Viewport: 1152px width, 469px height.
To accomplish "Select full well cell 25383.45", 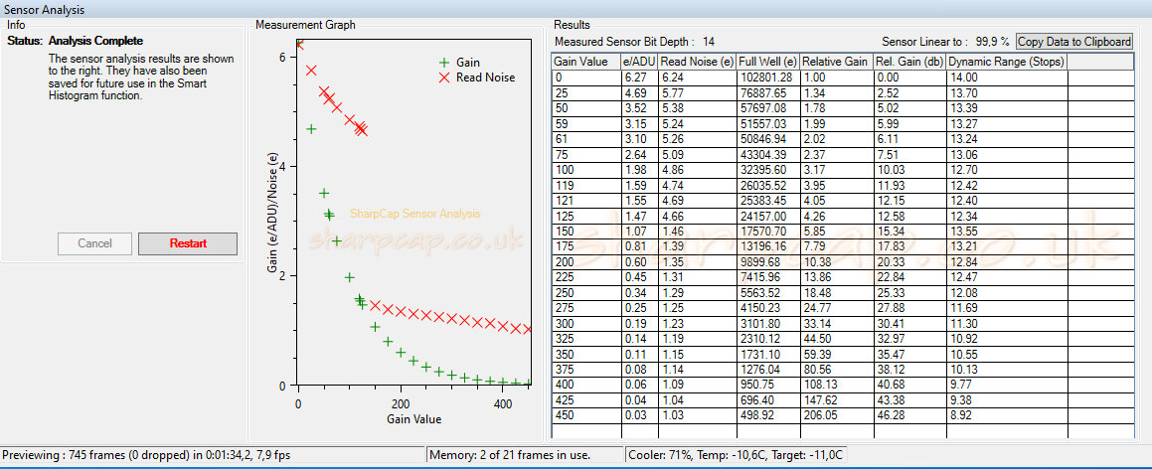I will click(767, 201).
